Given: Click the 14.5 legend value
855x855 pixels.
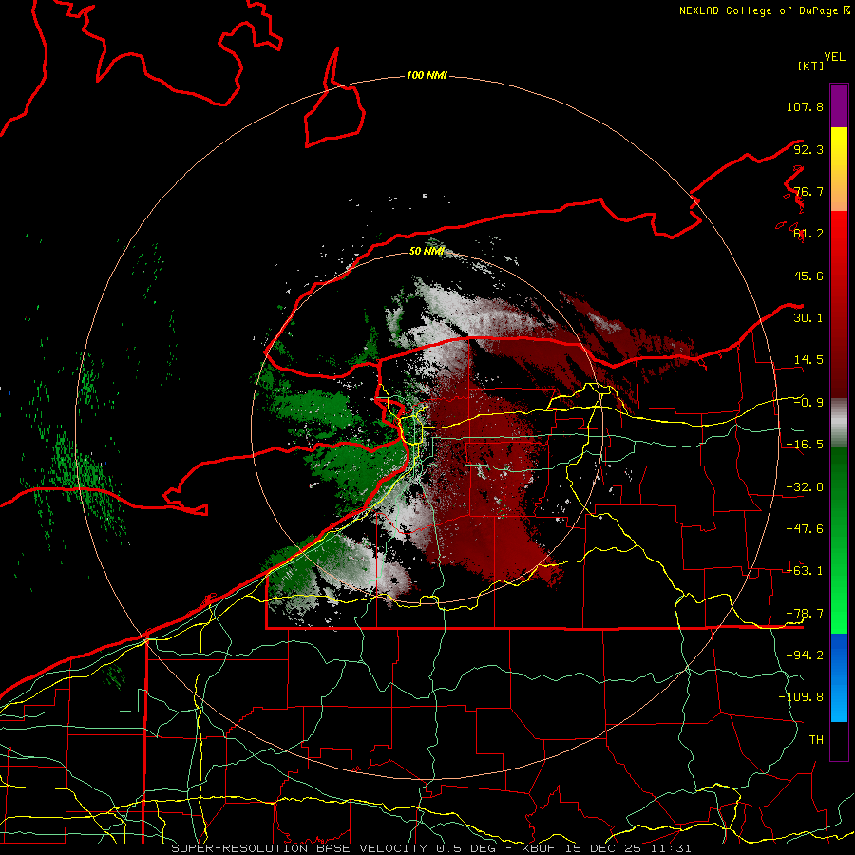Looking at the screenshot, I should tap(808, 360).
